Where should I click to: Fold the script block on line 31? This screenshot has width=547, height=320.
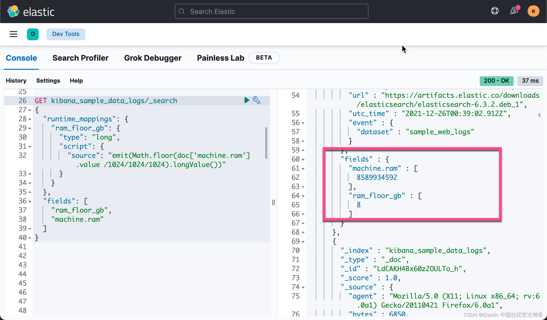click(30, 146)
